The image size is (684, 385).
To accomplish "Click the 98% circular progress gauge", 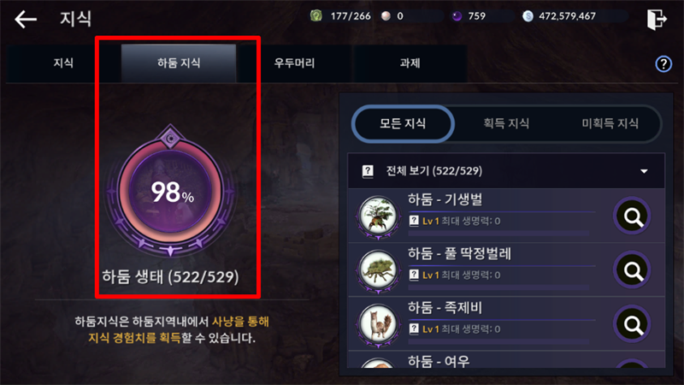I will point(170,191).
